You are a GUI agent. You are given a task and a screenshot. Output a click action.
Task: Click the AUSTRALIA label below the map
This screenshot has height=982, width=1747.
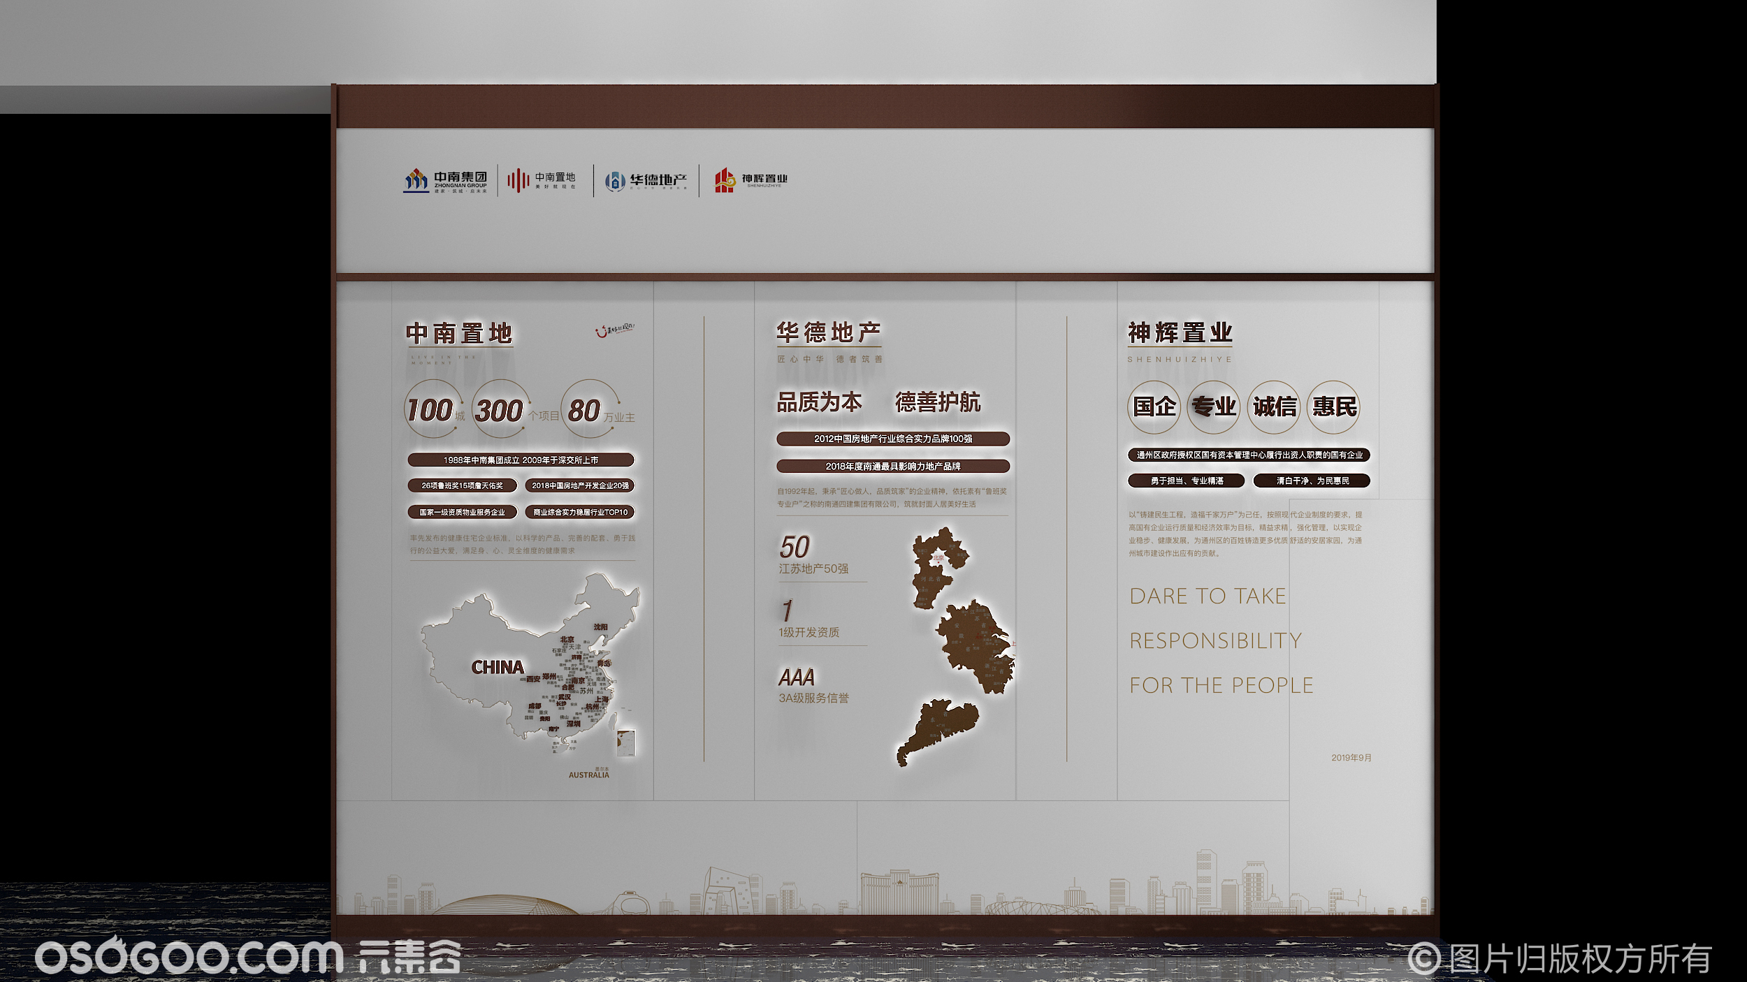[x=588, y=775]
